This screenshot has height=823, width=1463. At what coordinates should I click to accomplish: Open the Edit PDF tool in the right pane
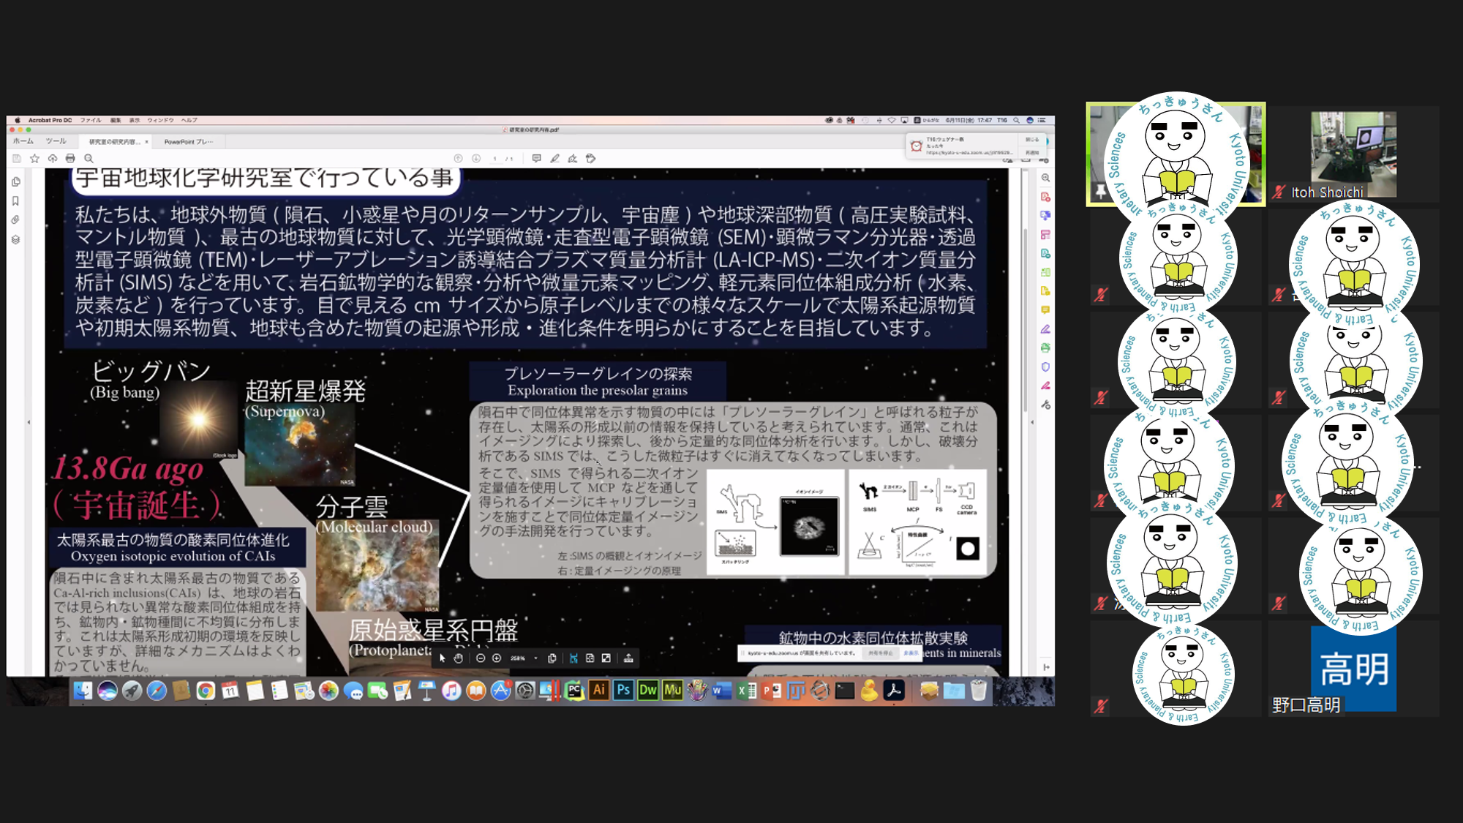[x=1045, y=235]
